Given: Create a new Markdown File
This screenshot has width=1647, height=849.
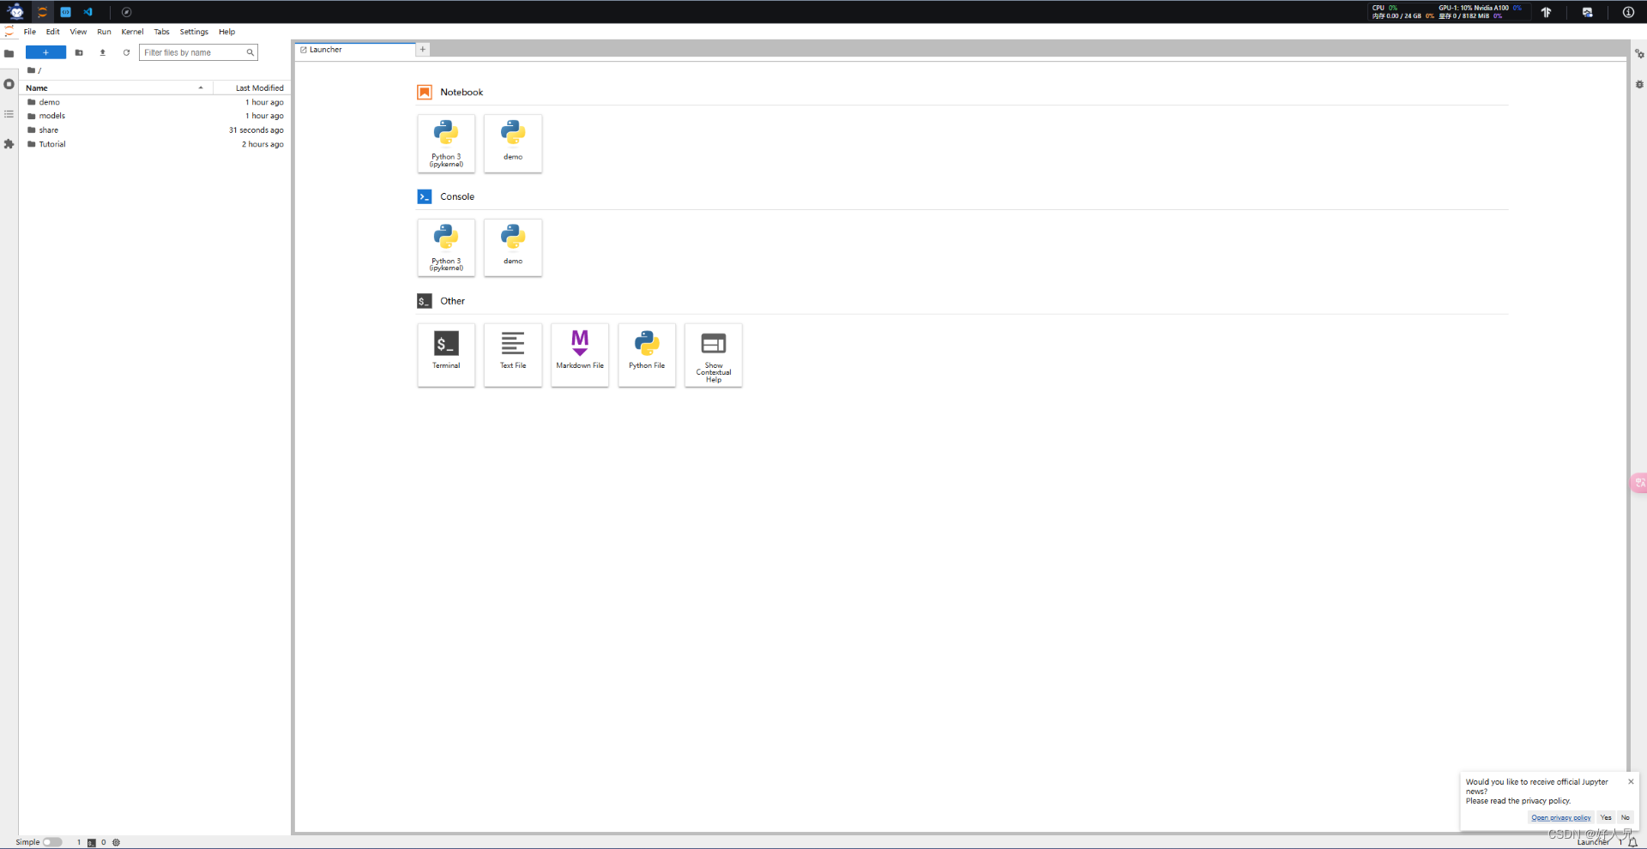Looking at the screenshot, I should coord(580,355).
